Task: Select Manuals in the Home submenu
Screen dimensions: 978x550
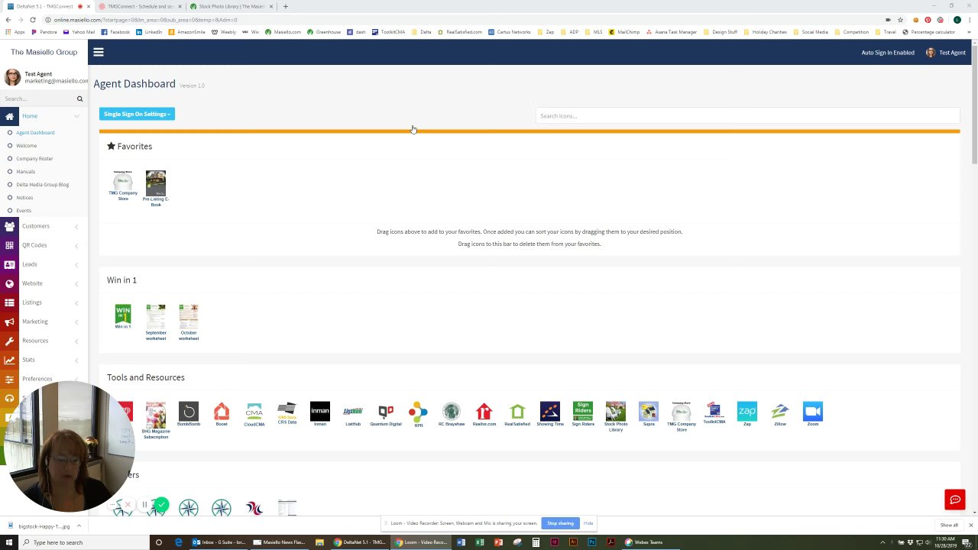Action: coord(25,172)
